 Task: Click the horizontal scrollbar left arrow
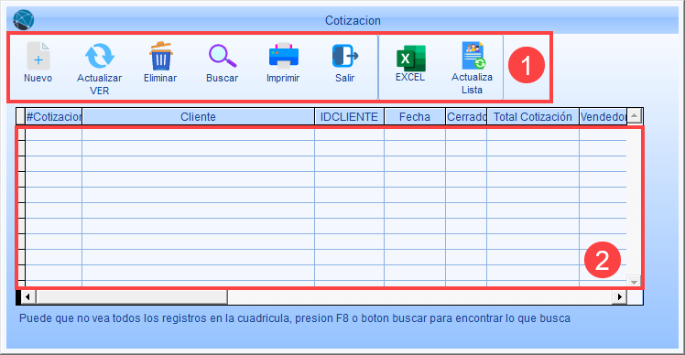tap(28, 297)
